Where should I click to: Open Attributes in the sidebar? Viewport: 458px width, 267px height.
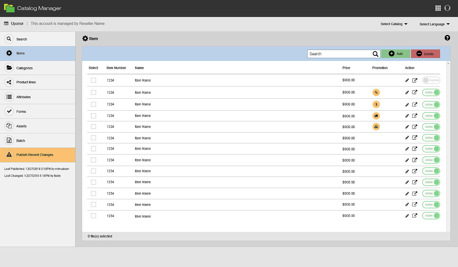tap(38, 97)
